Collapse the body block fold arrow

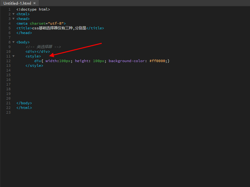(13, 42)
